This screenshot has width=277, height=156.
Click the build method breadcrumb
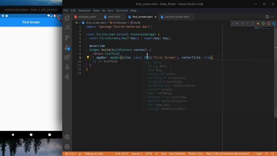(135, 23)
